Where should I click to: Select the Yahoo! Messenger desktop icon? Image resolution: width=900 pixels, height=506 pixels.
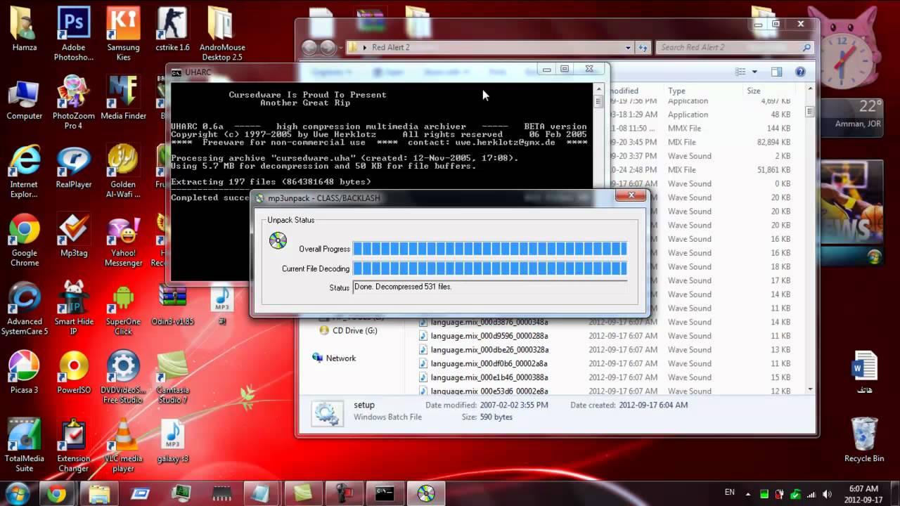click(123, 241)
